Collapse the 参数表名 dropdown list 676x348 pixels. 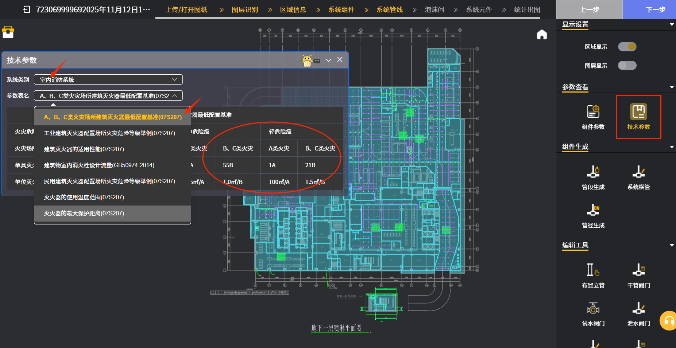[175, 96]
